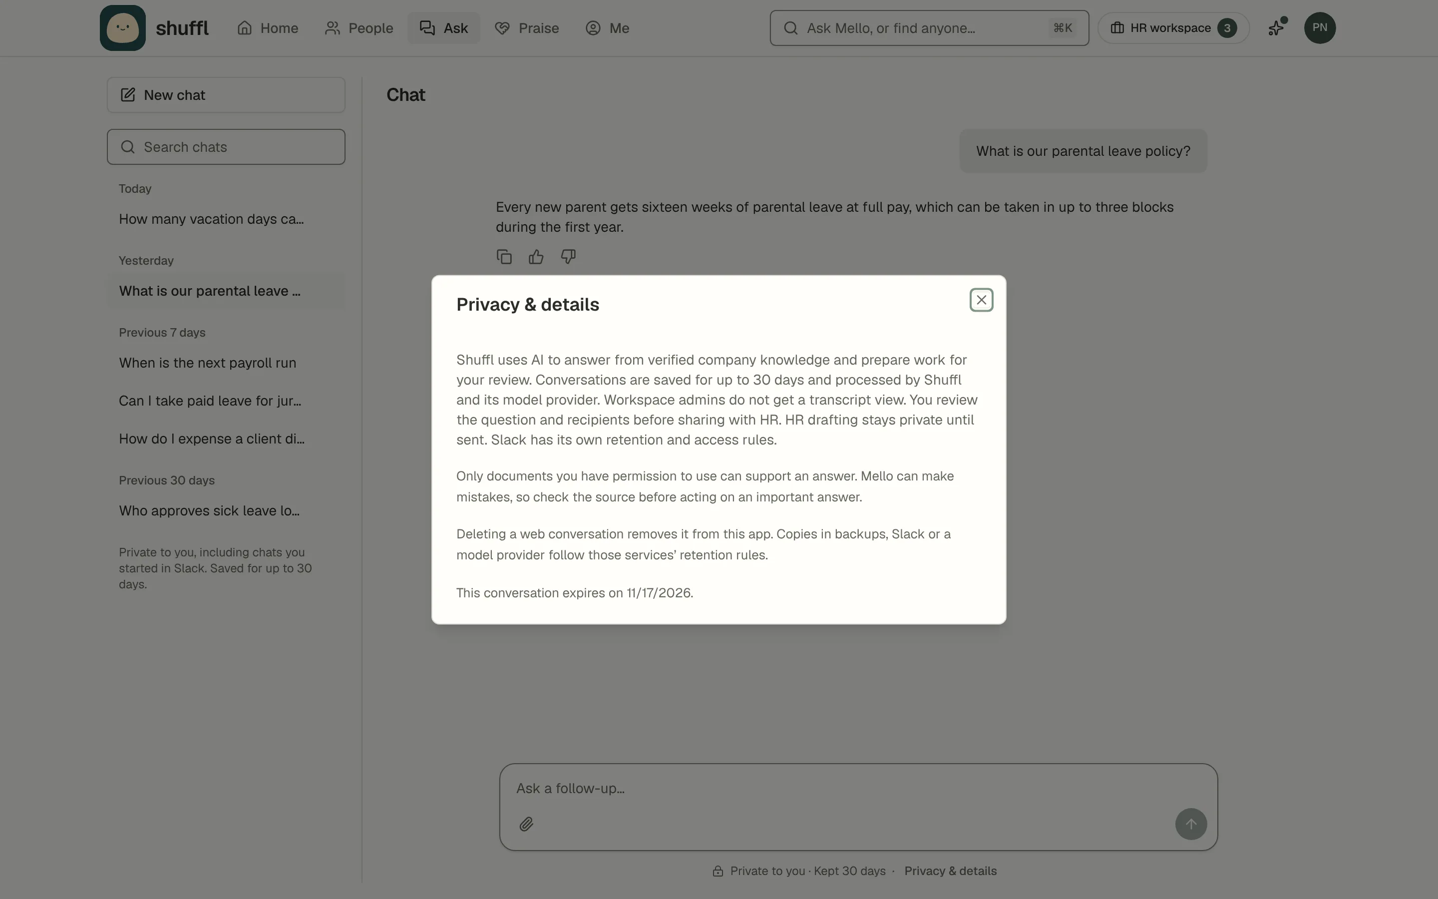Open chat 'How many vacation days ca...'
This screenshot has width=1438, height=899.
pos(226,219)
